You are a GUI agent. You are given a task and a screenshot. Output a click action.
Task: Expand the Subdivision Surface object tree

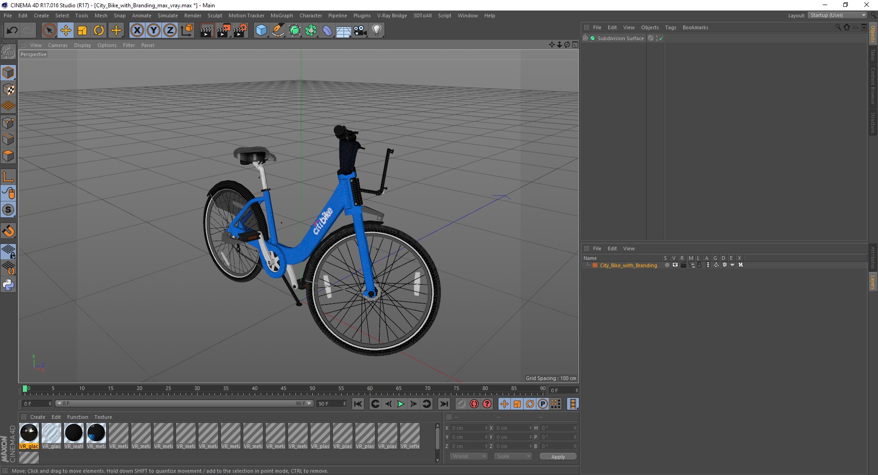[x=585, y=38]
